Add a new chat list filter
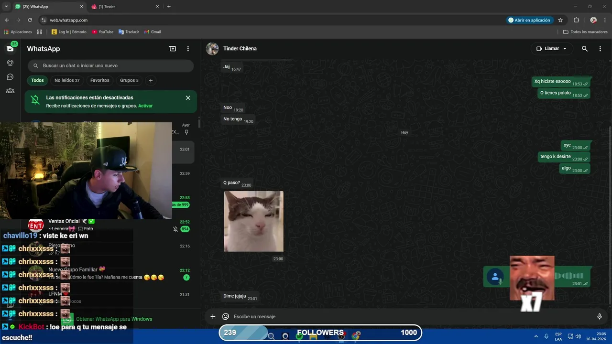Image resolution: width=612 pixels, height=344 pixels. [x=151, y=80]
